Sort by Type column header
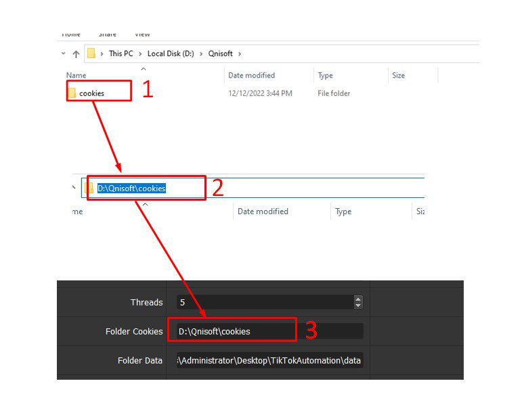The image size is (526, 400). (x=326, y=75)
